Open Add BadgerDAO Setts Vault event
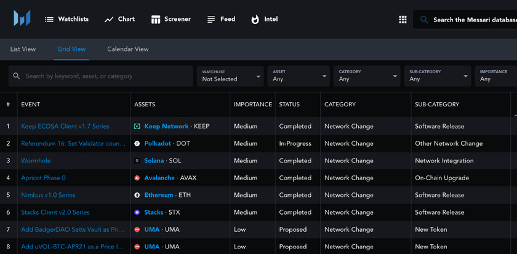The image size is (517, 254). [73, 229]
